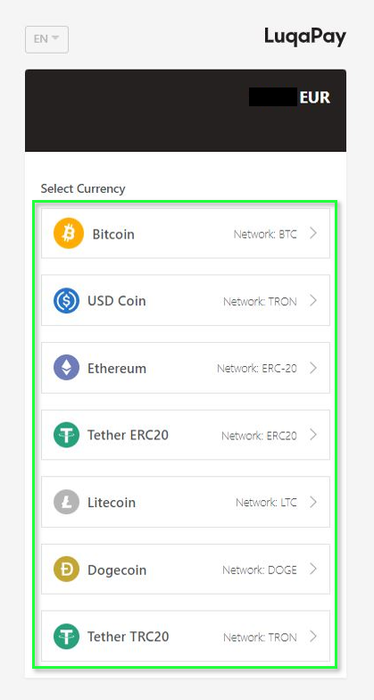The width and height of the screenshot is (374, 700).
Task: Open the EN language dropdown
Action: [x=46, y=39]
